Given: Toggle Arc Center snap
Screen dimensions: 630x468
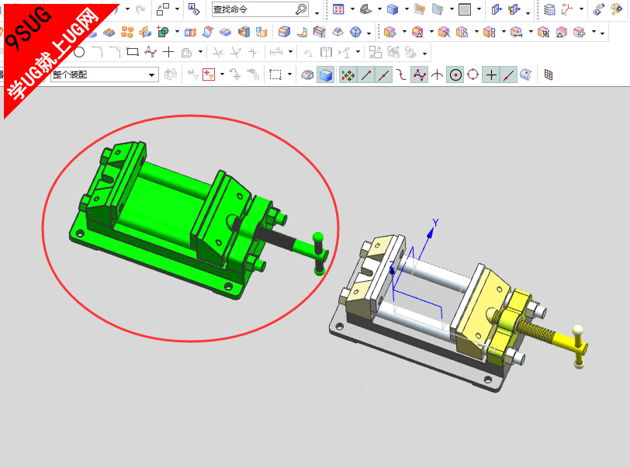Looking at the screenshot, I should click(x=455, y=75).
